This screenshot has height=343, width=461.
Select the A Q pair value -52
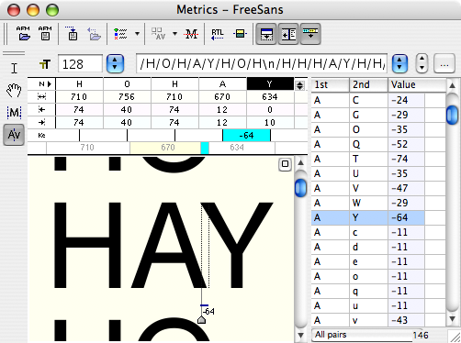(406, 144)
